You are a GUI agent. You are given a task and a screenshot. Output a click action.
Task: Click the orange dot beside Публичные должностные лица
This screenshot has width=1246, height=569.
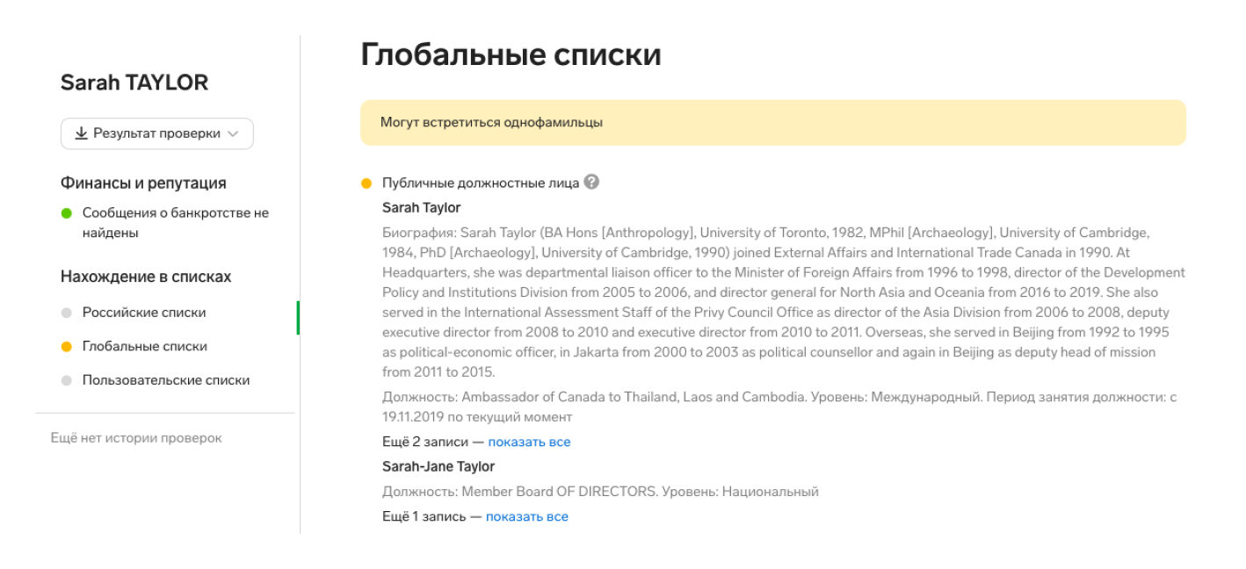click(366, 184)
